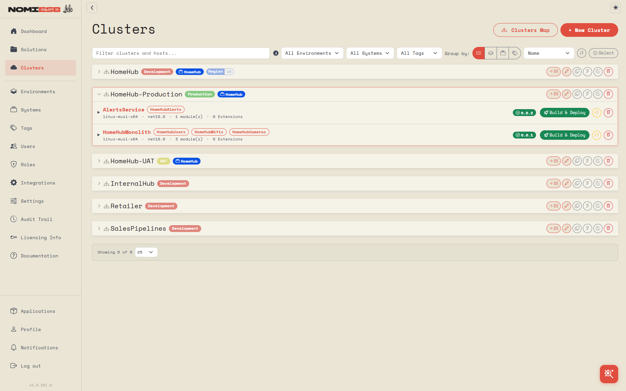Open Audit Trail in sidebar
626x391 pixels.
click(40, 219)
